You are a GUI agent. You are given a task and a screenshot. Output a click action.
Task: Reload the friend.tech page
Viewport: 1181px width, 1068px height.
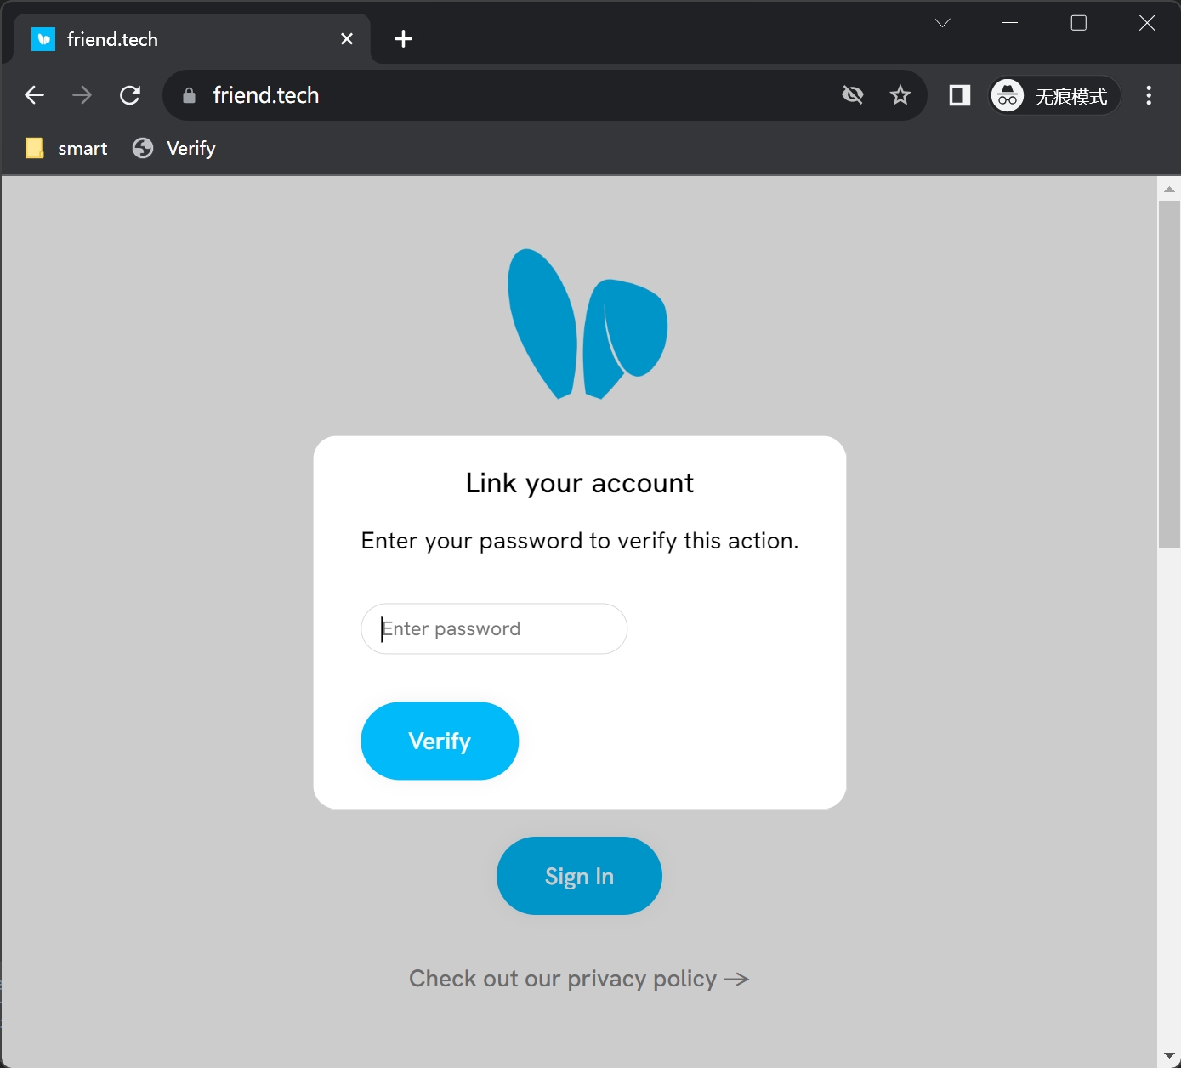tap(130, 95)
